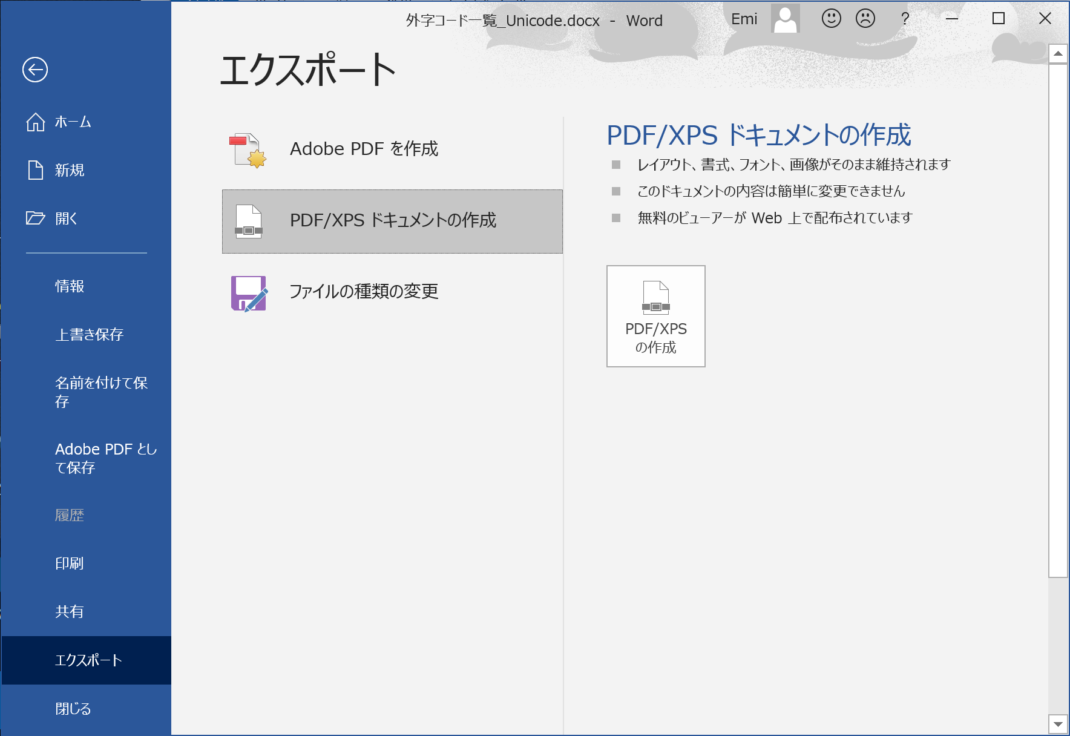Open the Emi account profile picture
The width and height of the screenshot is (1070, 736).
tap(785, 19)
